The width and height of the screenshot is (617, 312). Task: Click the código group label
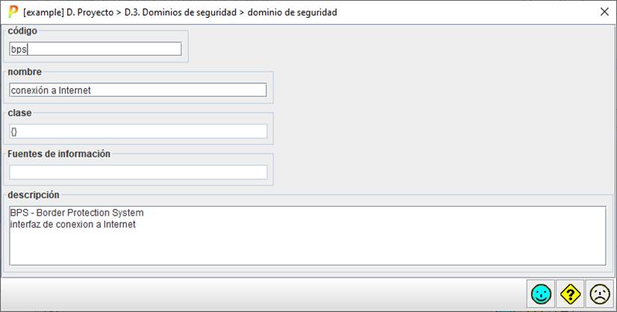[22, 31]
